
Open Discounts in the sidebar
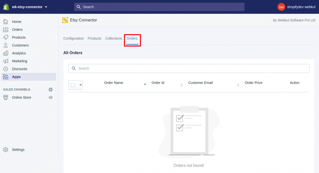tap(20, 69)
